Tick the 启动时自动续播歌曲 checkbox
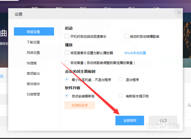This screenshot has height=139, width=191. 126,36
